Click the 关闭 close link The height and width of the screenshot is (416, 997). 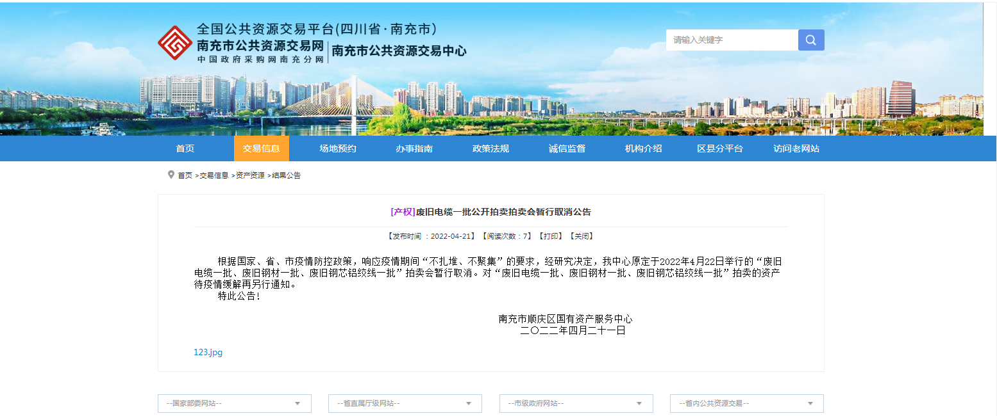(583, 236)
